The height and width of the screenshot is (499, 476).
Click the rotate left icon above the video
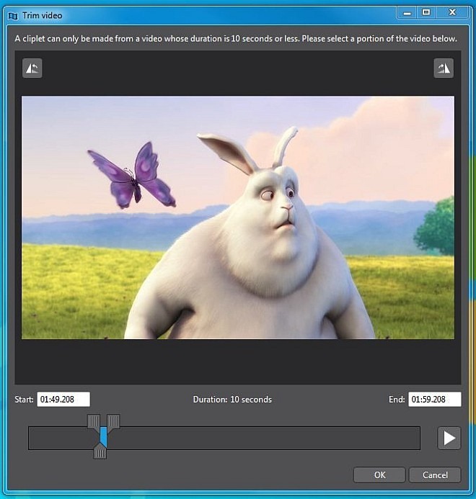click(x=32, y=68)
